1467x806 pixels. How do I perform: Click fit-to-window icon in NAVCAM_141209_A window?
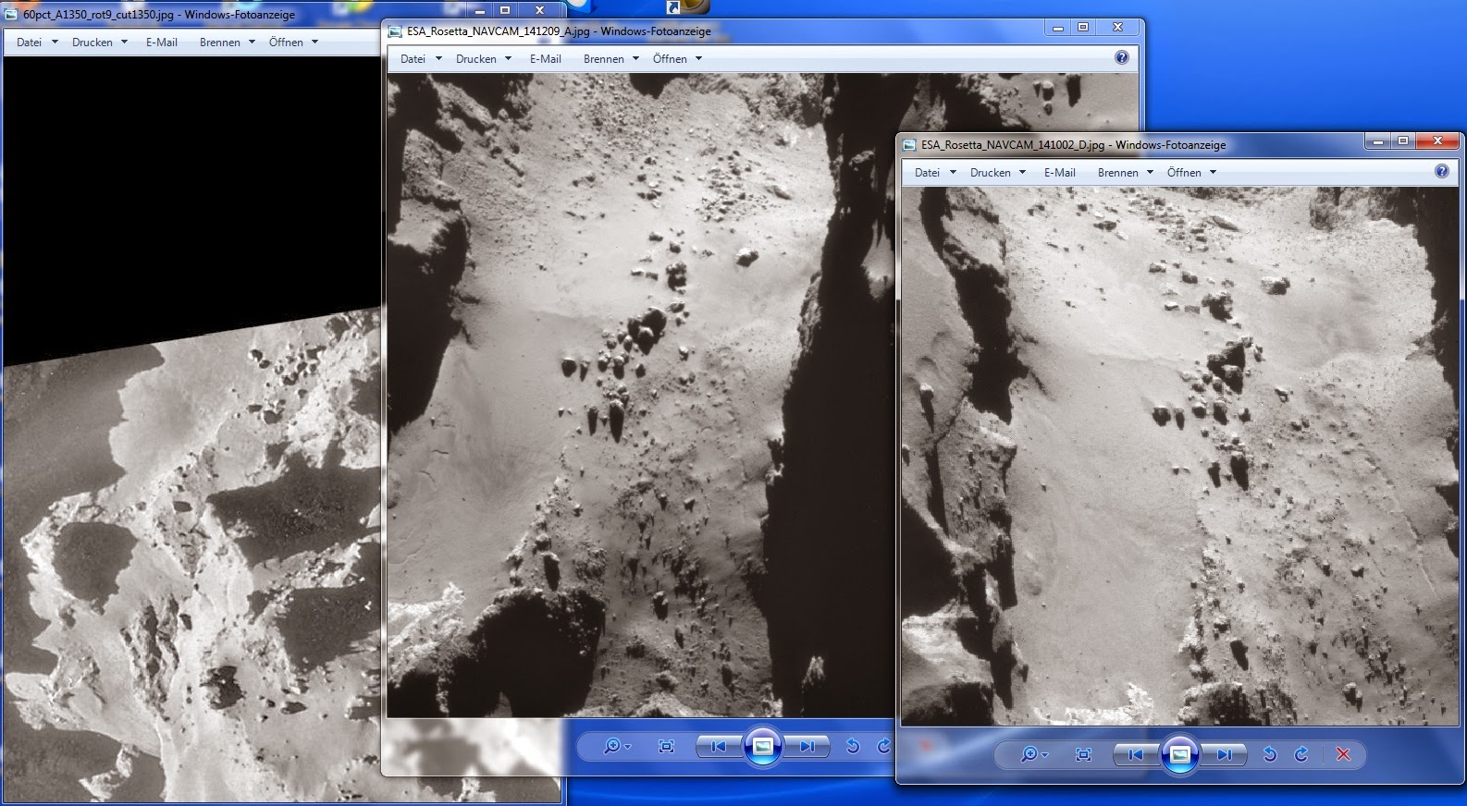tap(666, 746)
